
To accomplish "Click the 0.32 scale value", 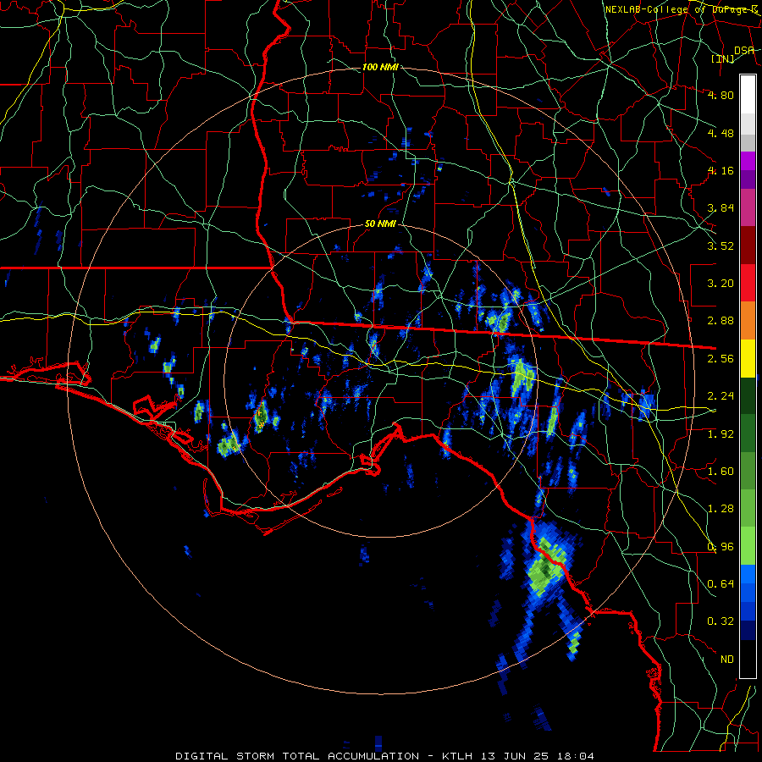I will tap(721, 621).
